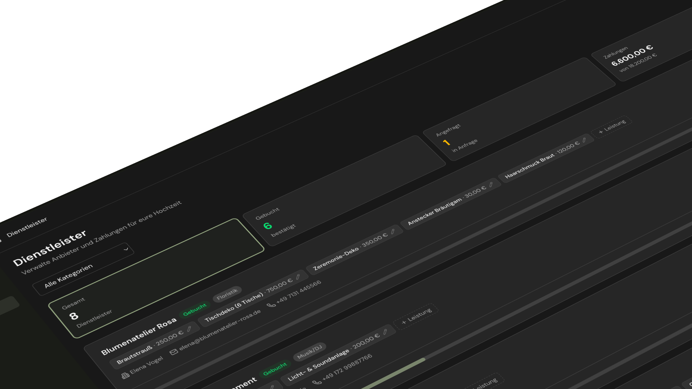
Task: Click the Floristik category tag
Action: (x=227, y=294)
